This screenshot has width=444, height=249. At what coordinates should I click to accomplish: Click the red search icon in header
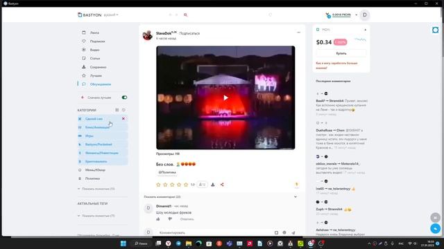point(185,15)
